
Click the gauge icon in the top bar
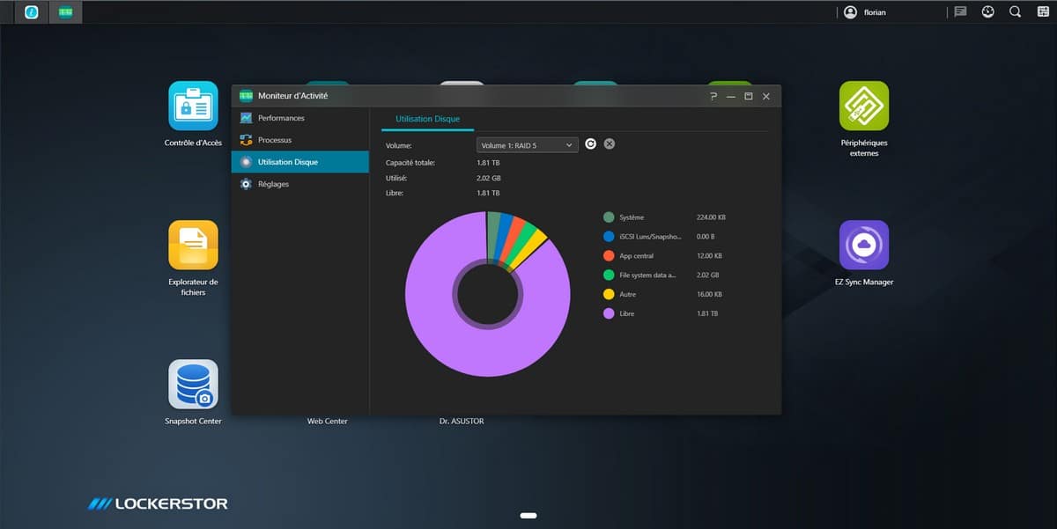(x=988, y=12)
